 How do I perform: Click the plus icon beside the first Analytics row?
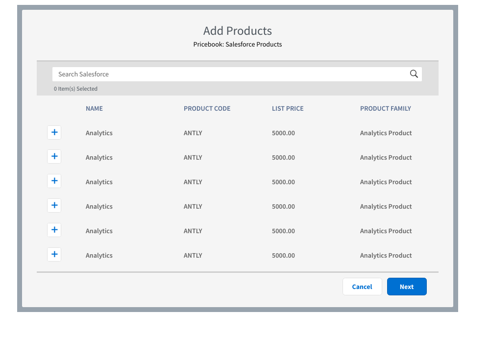pos(54,132)
